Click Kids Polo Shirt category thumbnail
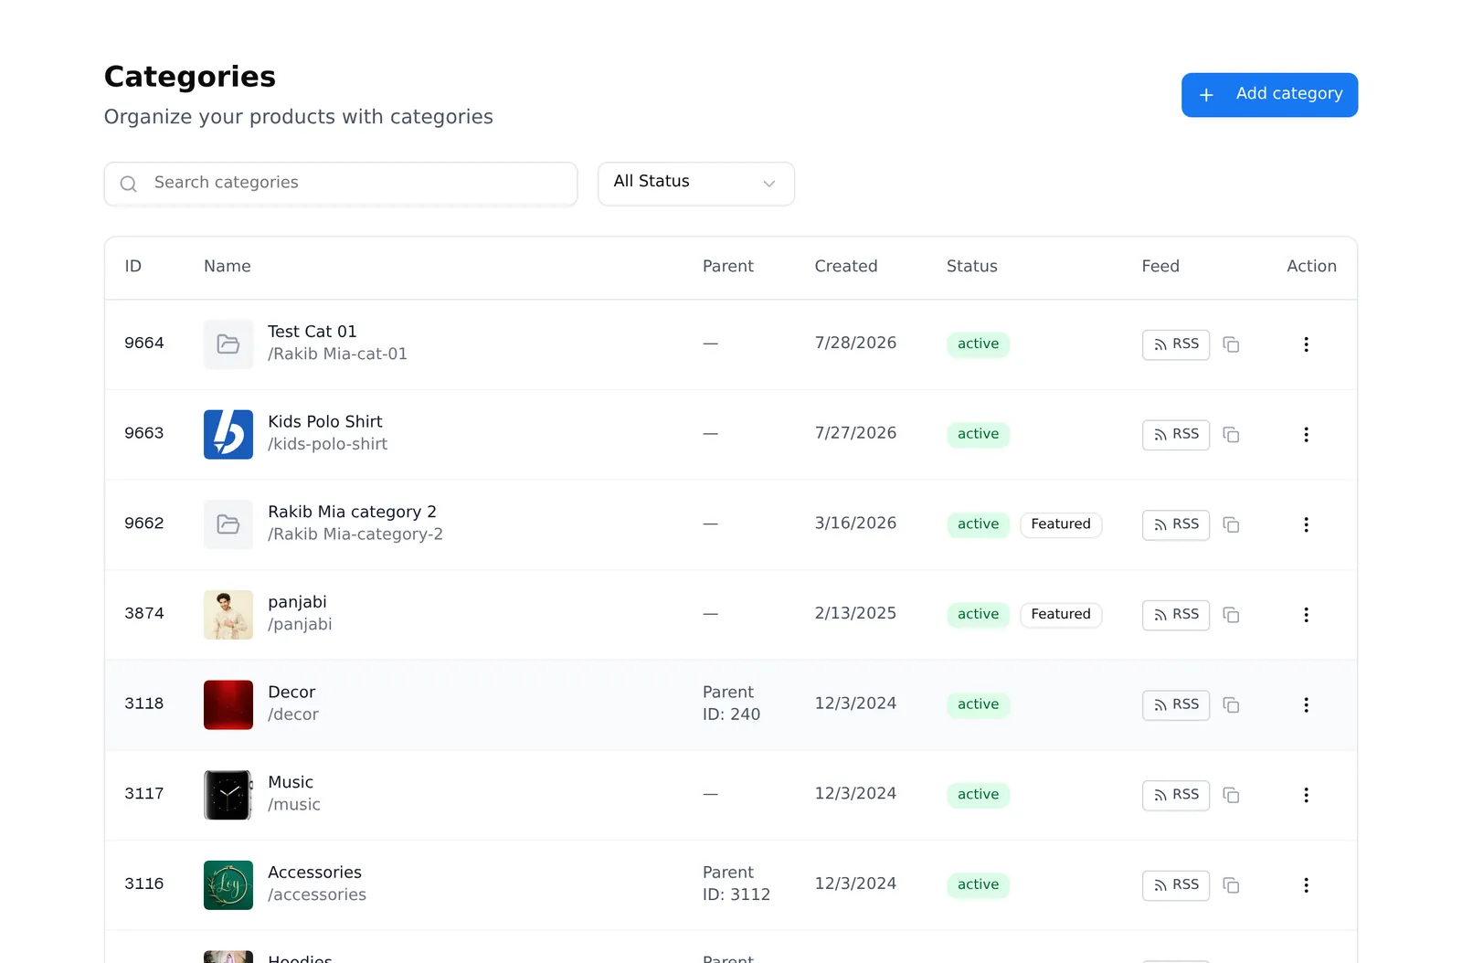Viewport: 1462px width, 963px height. tap(228, 434)
